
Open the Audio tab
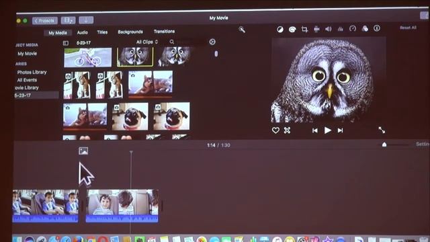tap(82, 32)
